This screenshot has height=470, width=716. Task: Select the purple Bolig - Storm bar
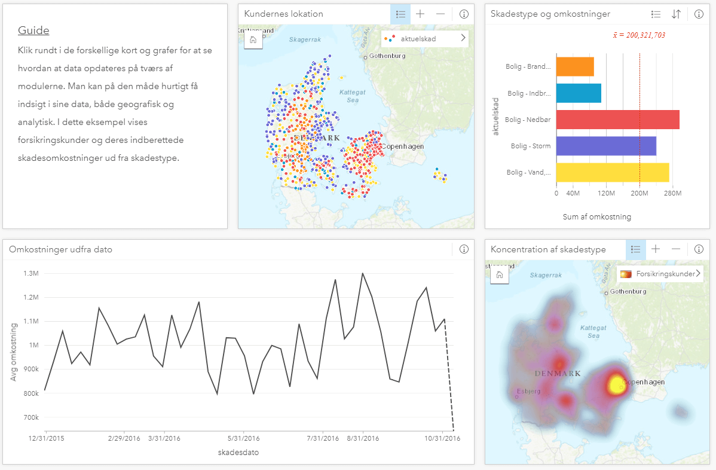(x=606, y=146)
